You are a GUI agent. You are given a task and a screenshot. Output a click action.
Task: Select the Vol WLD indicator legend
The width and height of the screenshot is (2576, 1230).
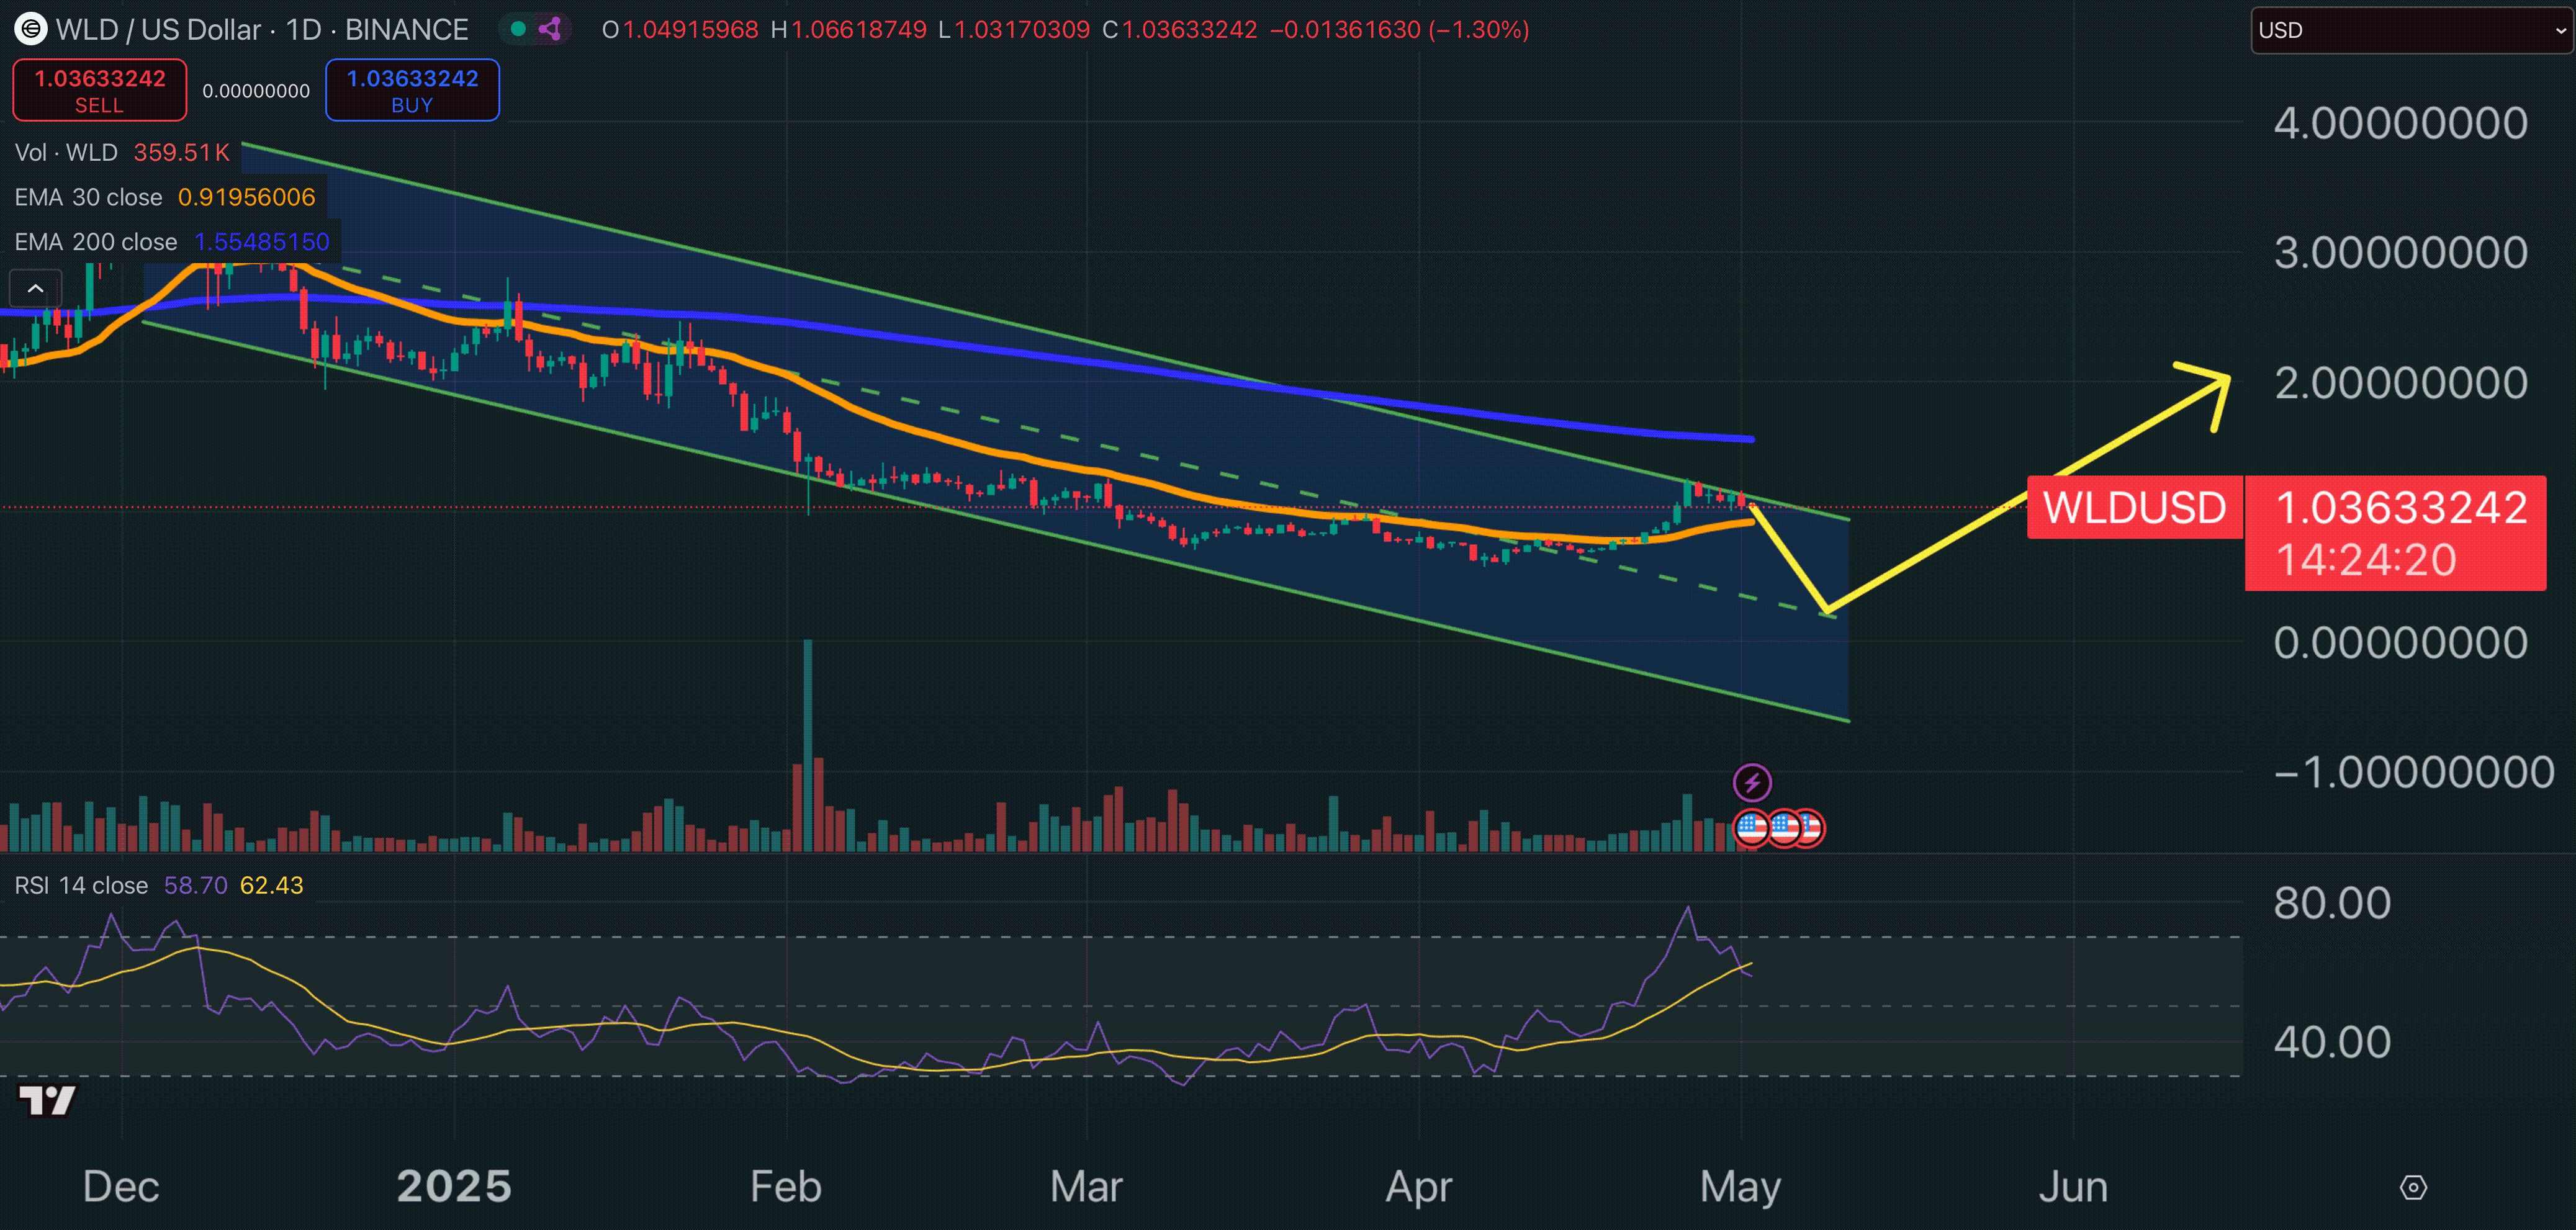tap(66, 152)
